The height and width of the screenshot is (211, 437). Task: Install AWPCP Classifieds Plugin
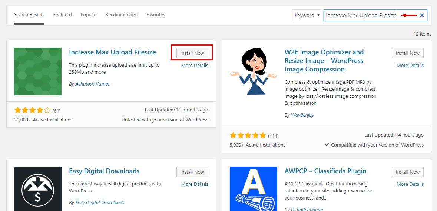pyautogui.click(x=408, y=172)
